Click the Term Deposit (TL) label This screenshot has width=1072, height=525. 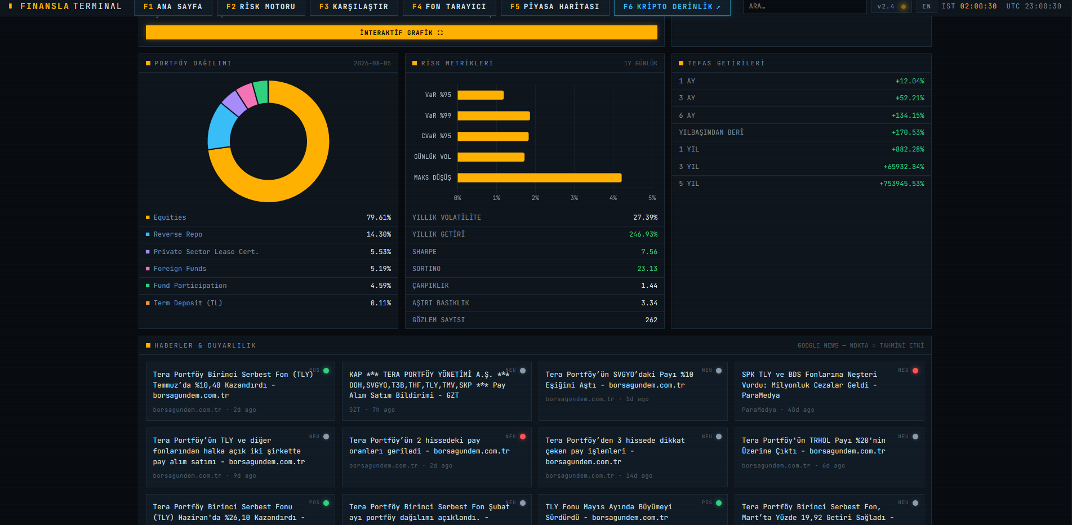pos(188,303)
